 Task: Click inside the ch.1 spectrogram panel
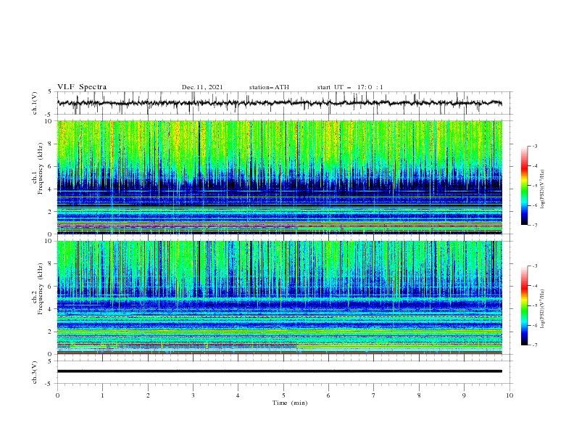tap(280, 177)
